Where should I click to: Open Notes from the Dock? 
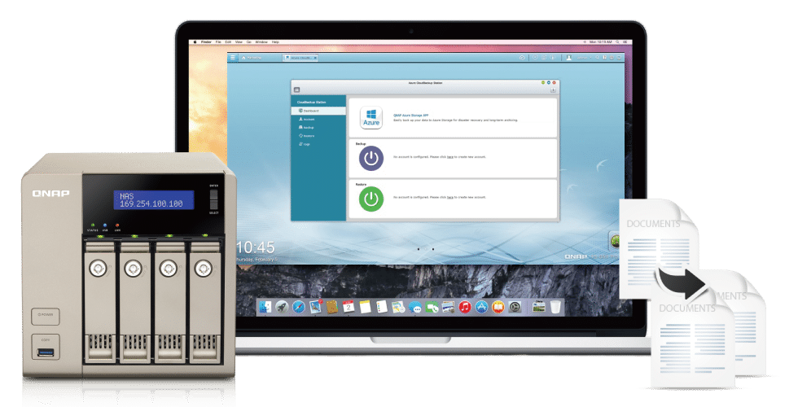tap(365, 307)
